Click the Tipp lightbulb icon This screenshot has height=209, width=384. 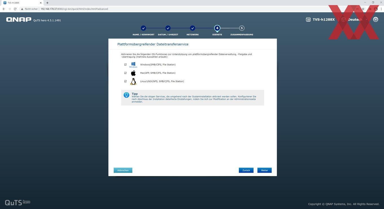[126, 95]
